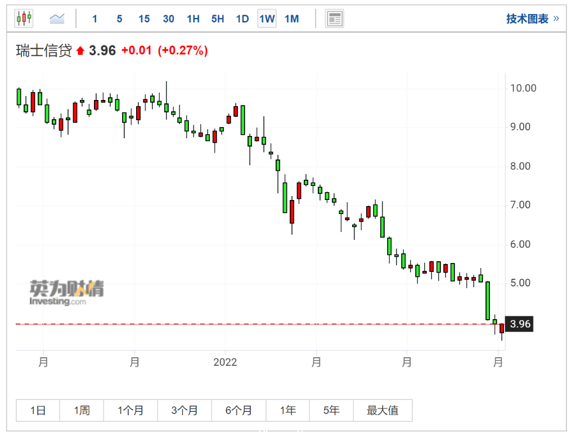This screenshot has width=576, height=441.
Task: Click the 7.00 y-axis label
Action: (x=520, y=204)
